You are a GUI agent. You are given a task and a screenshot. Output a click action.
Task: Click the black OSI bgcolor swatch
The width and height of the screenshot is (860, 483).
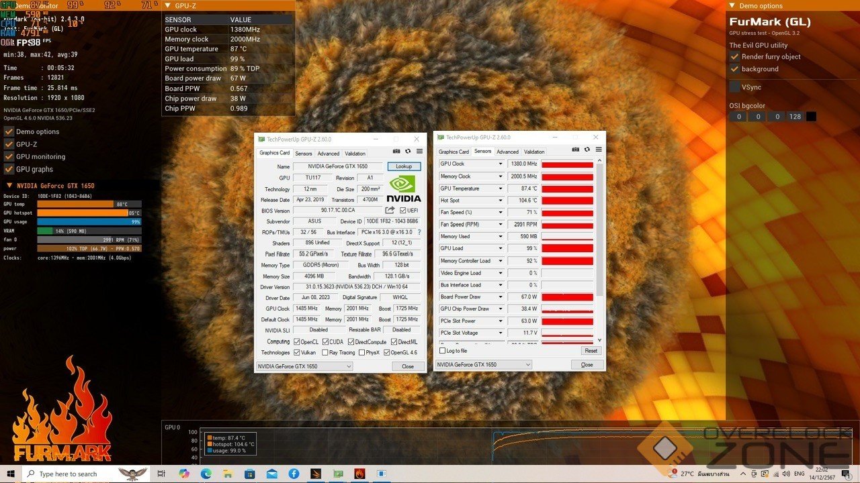tap(811, 117)
